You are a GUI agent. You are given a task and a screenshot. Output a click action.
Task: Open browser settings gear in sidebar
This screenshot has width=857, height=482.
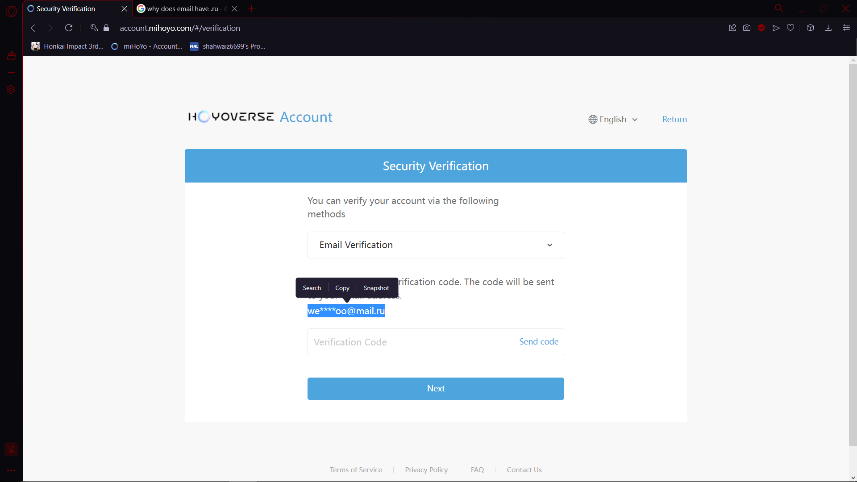pyautogui.click(x=11, y=90)
